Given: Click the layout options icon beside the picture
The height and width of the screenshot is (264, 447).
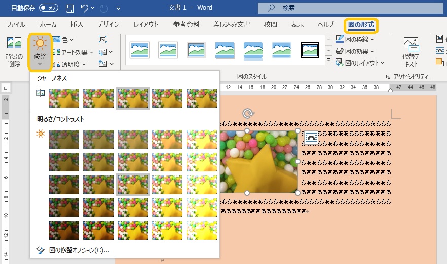Looking at the screenshot, I should click(x=310, y=138).
